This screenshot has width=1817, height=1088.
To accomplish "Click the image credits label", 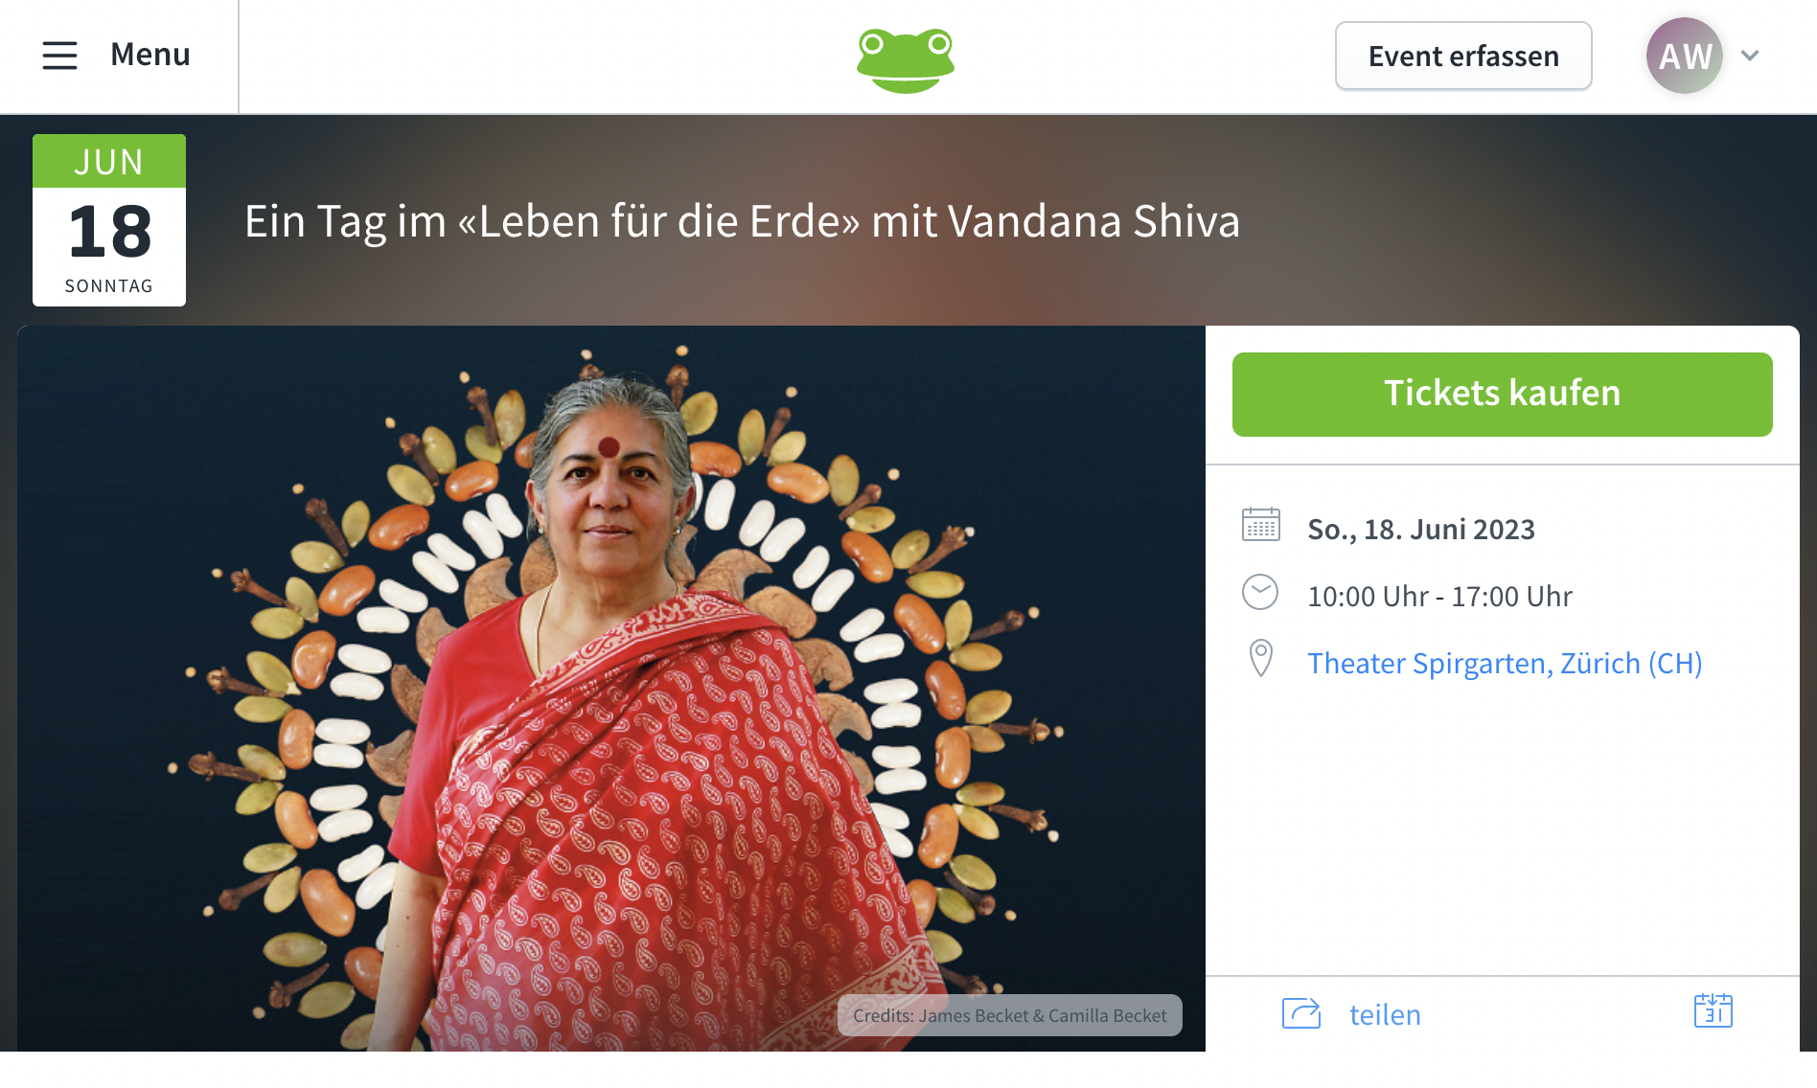I will [1009, 1015].
